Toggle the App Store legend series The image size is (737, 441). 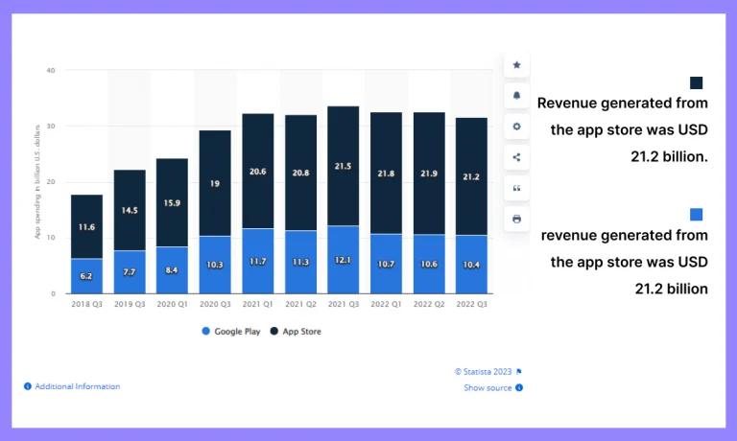[296, 332]
